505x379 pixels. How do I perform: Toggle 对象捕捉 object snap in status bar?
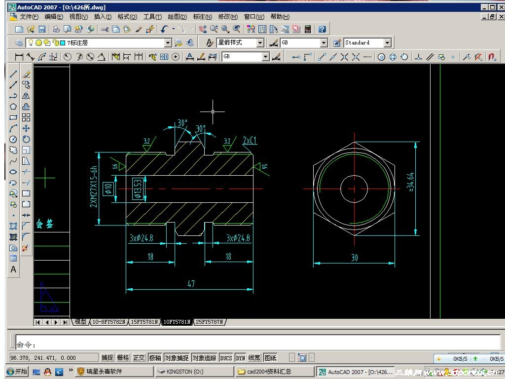pos(177,358)
